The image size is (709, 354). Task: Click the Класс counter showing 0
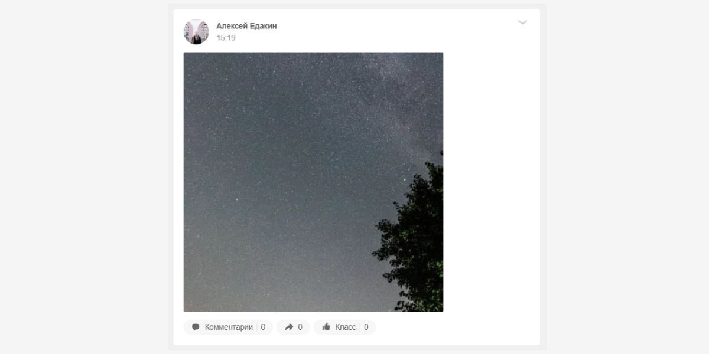[x=366, y=327]
